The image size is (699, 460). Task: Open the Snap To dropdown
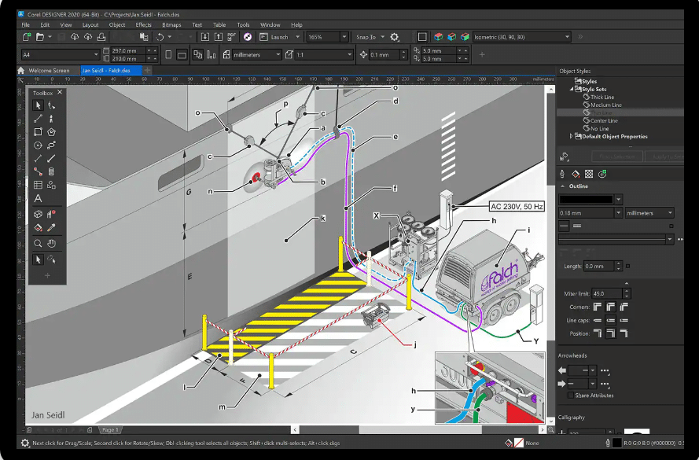point(382,37)
